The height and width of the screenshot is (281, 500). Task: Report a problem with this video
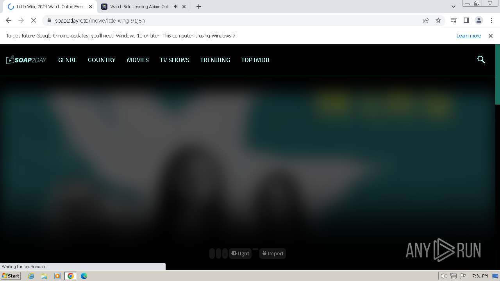point(273,253)
